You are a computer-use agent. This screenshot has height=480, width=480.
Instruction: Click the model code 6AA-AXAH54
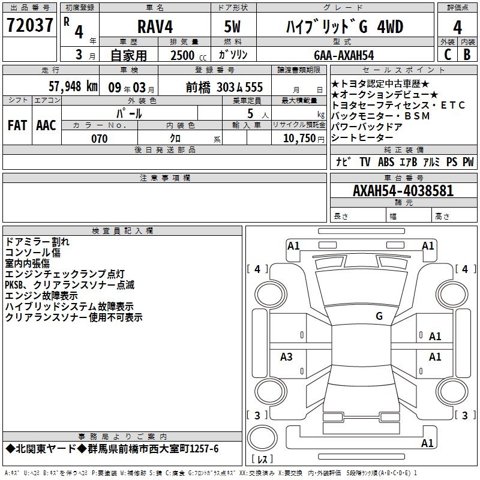tap(343, 55)
